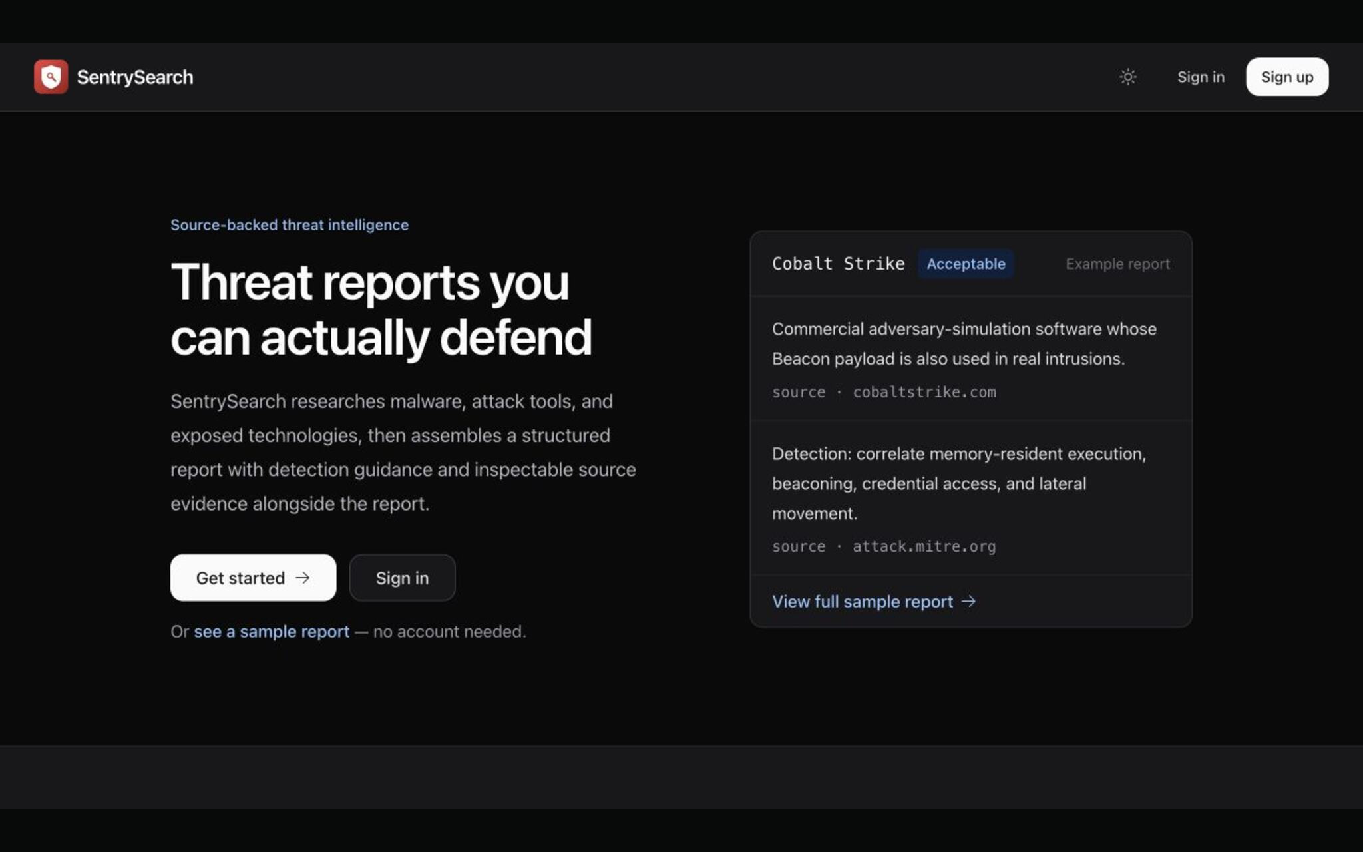Click the cobaltstrike.com source line
The height and width of the screenshot is (852, 1363).
click(x=884, y=392)
